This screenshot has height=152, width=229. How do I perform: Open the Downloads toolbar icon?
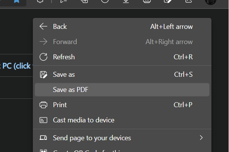126,2
